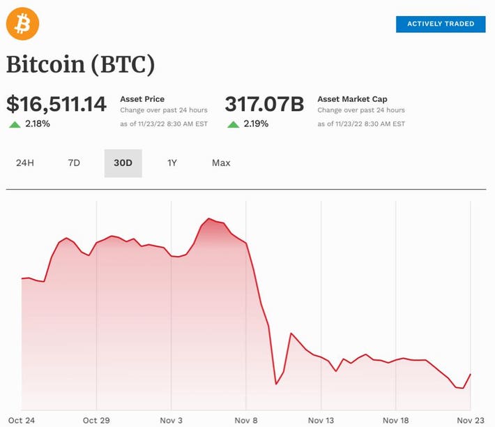
Task: Click the Nov 13 axis date label
Action: pos(321,420)
